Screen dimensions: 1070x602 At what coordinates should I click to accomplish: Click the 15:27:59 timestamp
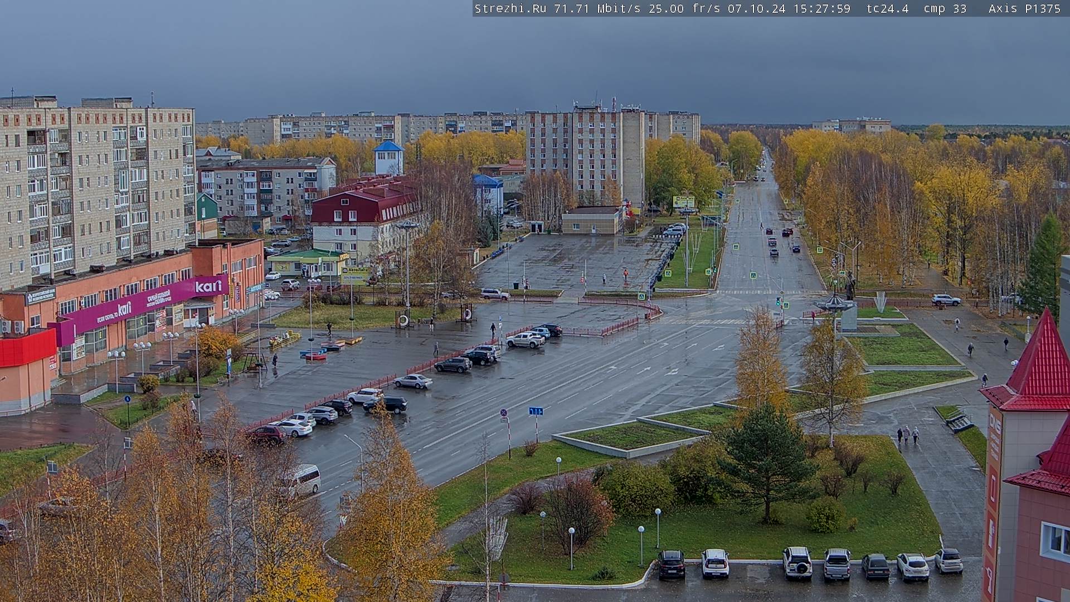pyautogui.click(x=821, y=8)
